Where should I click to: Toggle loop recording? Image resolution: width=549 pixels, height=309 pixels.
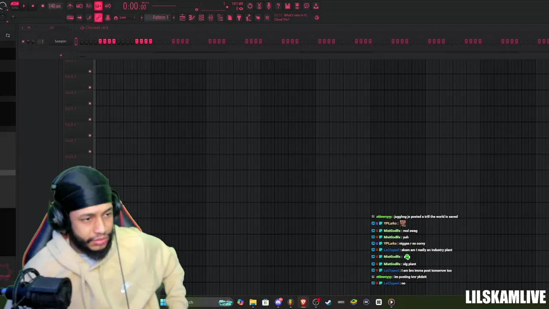[108, 6]
